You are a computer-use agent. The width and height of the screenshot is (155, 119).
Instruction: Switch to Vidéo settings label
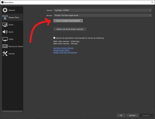point(11,39)
